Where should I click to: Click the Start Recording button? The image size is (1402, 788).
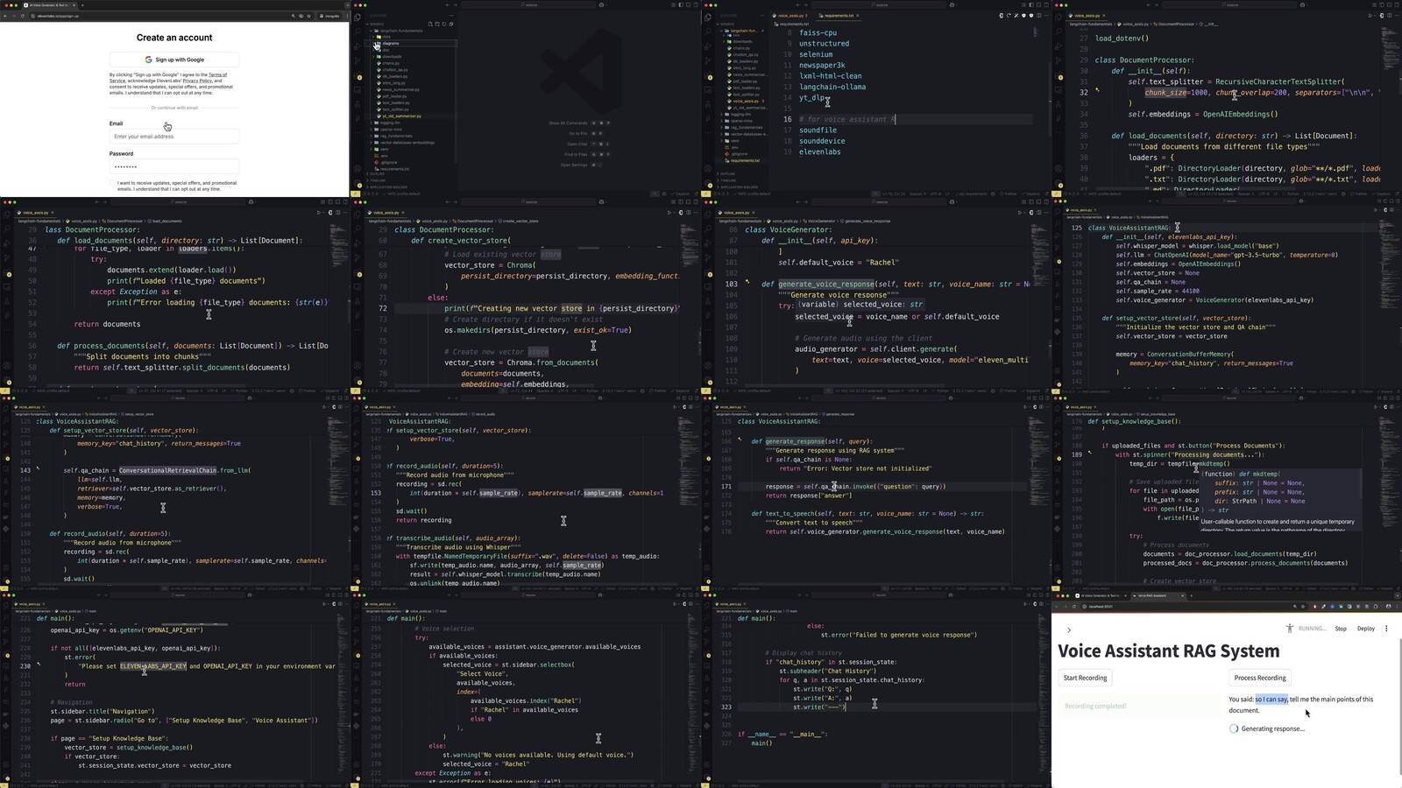pos(1085,678)
